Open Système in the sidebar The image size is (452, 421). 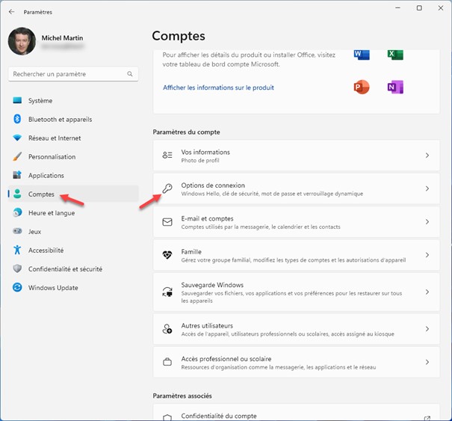(x=40, y=101)
